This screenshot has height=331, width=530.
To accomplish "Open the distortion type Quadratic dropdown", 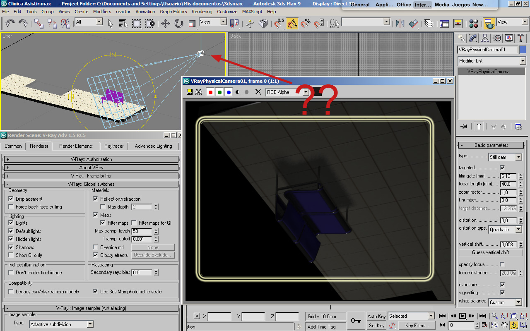I will pyautogui.click(x=505, y=229).
